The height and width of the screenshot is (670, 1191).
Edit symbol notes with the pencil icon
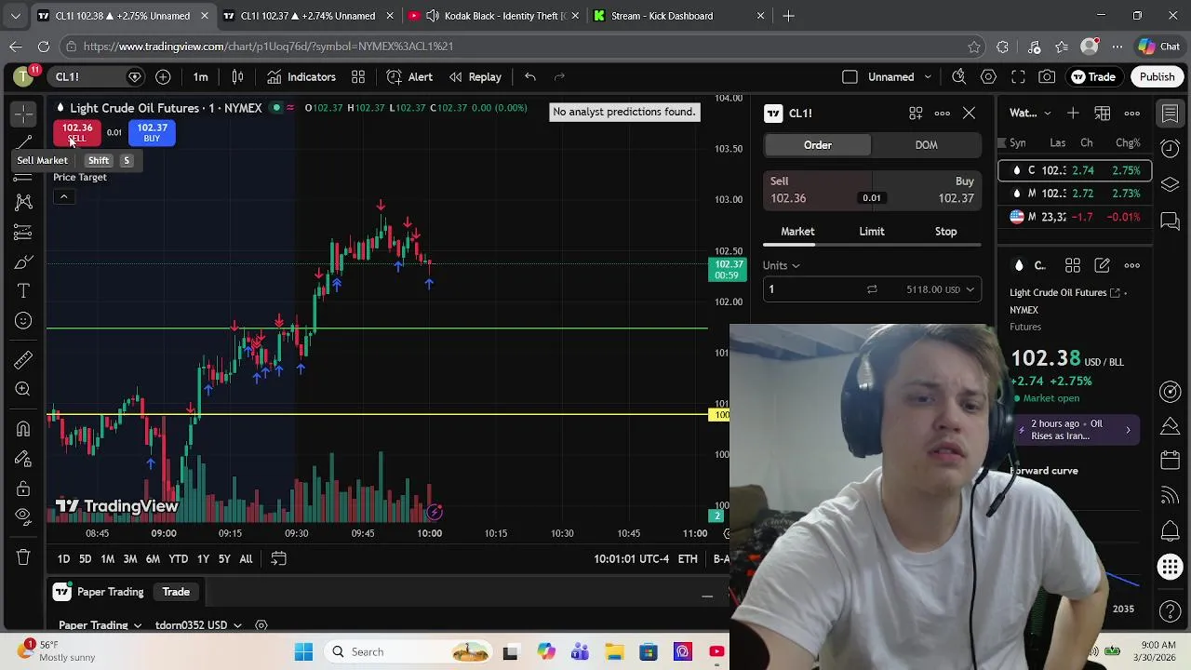tap(1103, 265)
